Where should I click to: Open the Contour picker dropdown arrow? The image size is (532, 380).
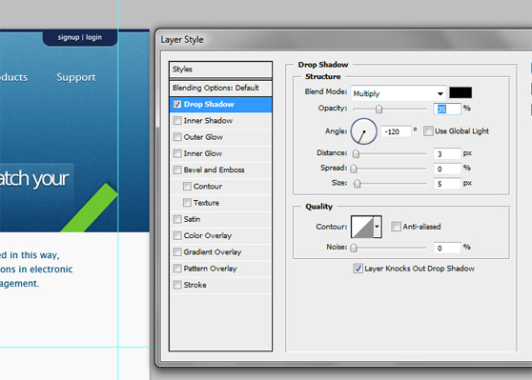point(377,227)
